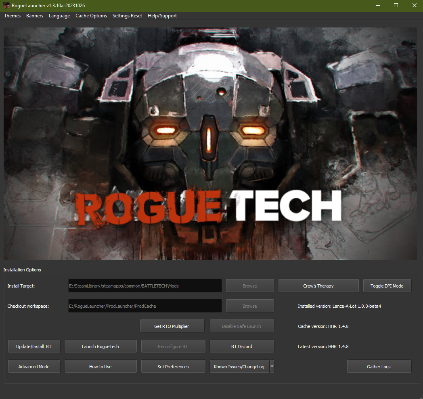Open Set Preferences
The image size is (423, 399).
[173, 367]
